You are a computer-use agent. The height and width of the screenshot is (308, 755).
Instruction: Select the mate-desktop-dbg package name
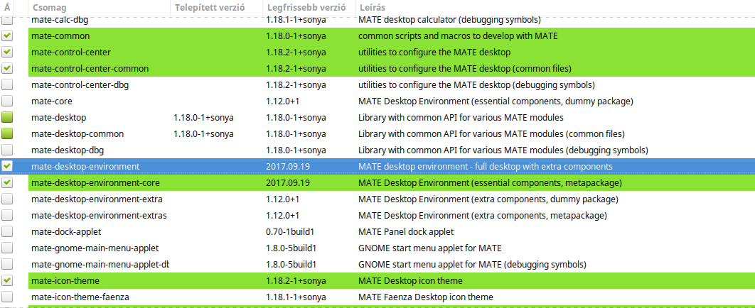click(x=68, y=150)
